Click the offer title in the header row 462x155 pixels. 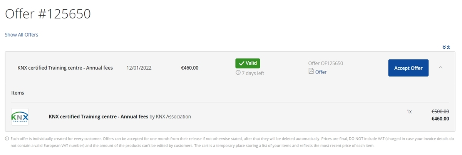point(65,68)
